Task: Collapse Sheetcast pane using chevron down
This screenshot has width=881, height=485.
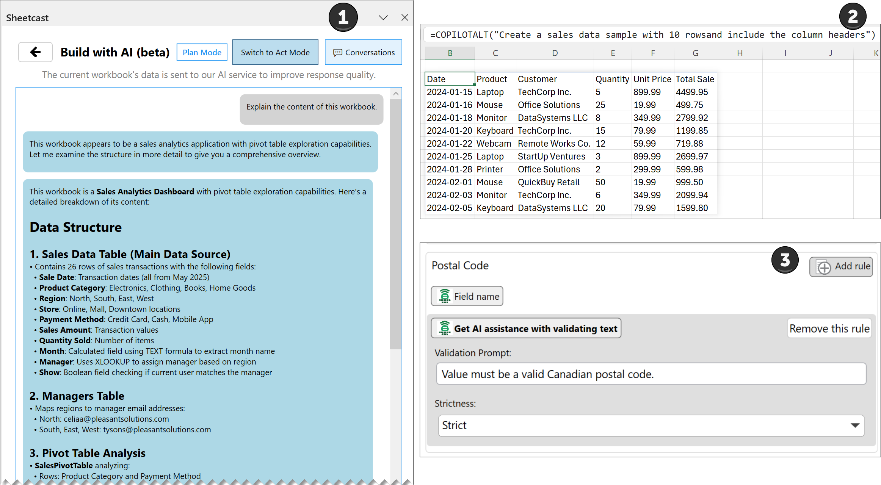Action: [383, 18]
